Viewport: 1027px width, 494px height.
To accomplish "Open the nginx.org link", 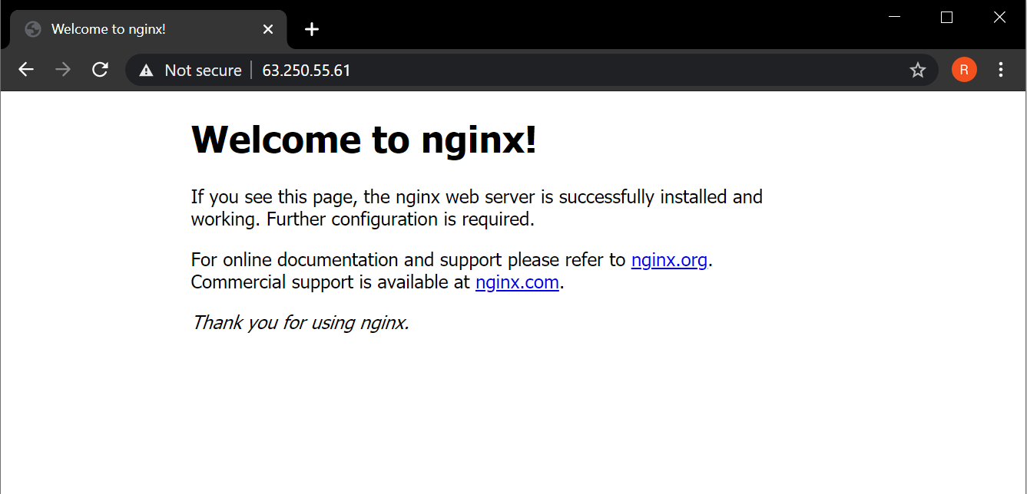I will click(x=669, y=260).
